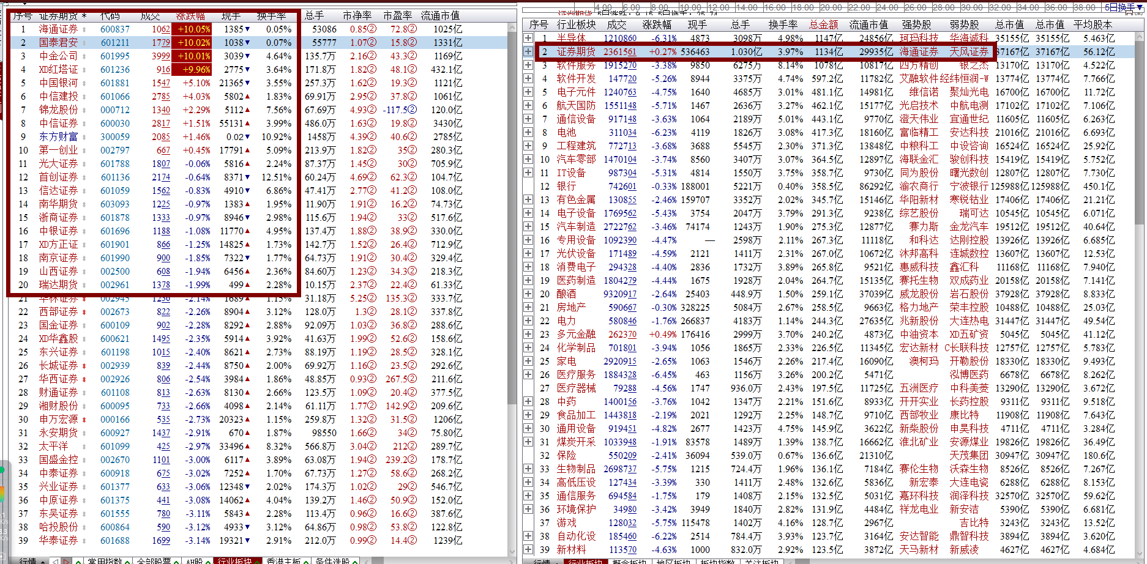Click the marker icon beside 中国银河

[x=84, y=83]
